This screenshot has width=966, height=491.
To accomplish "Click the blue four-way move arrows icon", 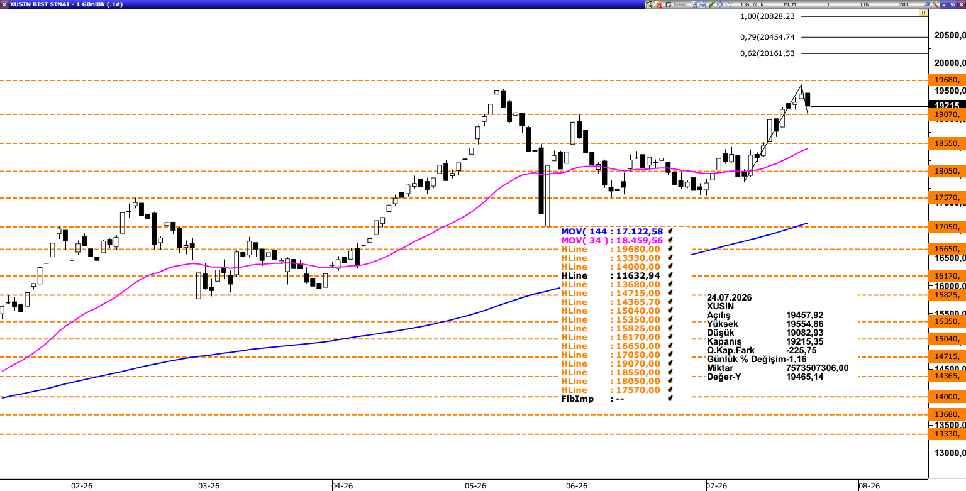I will click(x=720, y=4).
